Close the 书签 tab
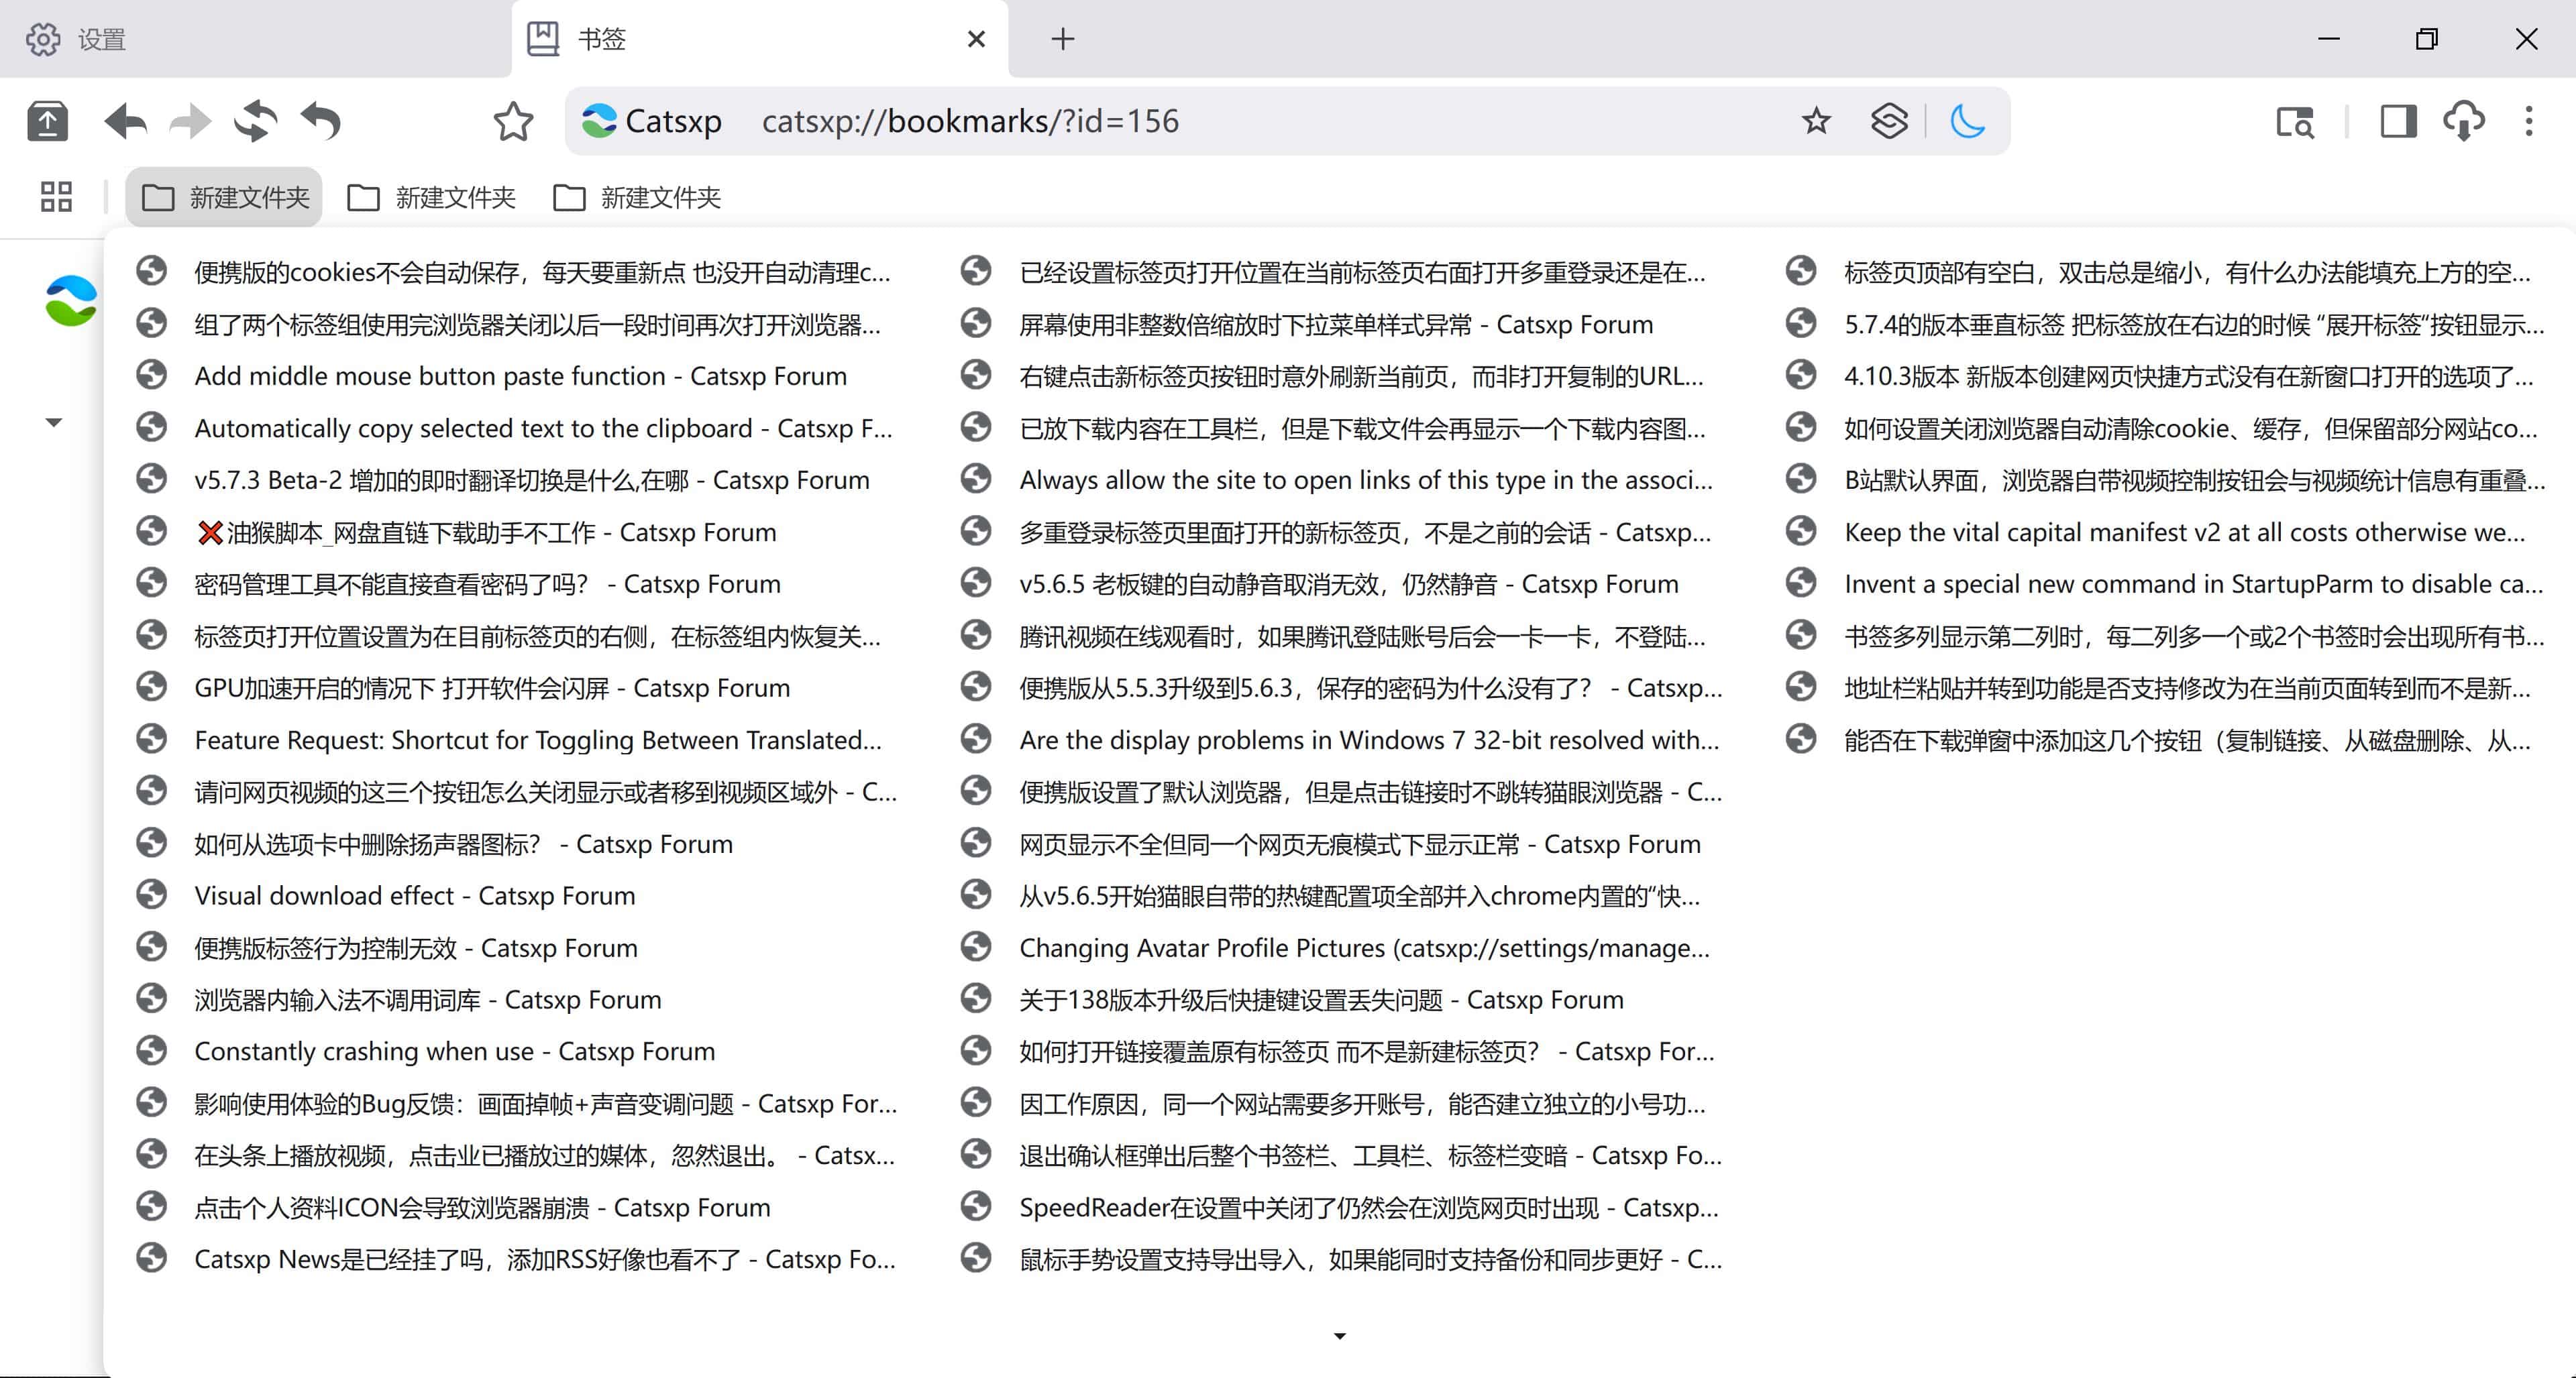 tap(977, 39)
